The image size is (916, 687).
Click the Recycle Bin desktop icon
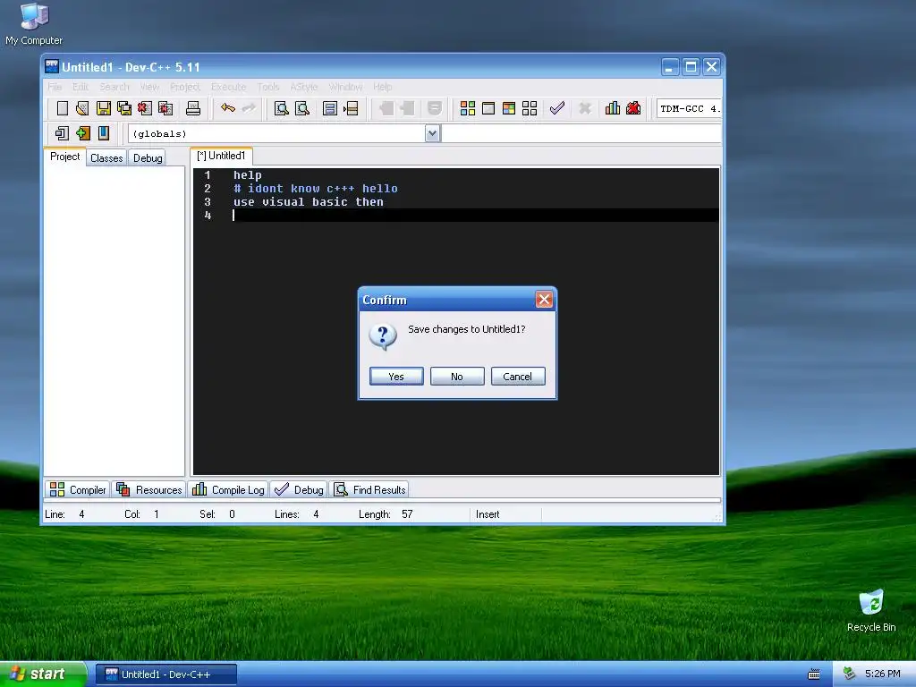pyautogui.click(x=871, y=611)
